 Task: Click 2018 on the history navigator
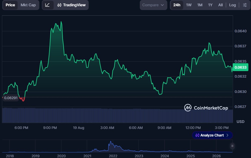click(x=10, y=156)
